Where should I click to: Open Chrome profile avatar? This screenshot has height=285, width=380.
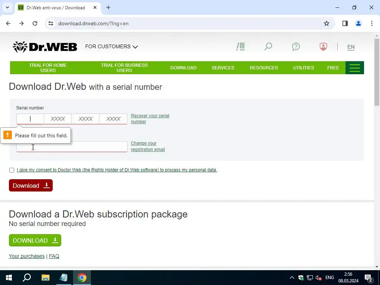coord(358,23)
